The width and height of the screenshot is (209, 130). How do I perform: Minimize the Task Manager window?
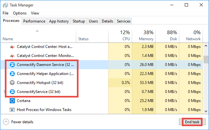pos(172,5)
